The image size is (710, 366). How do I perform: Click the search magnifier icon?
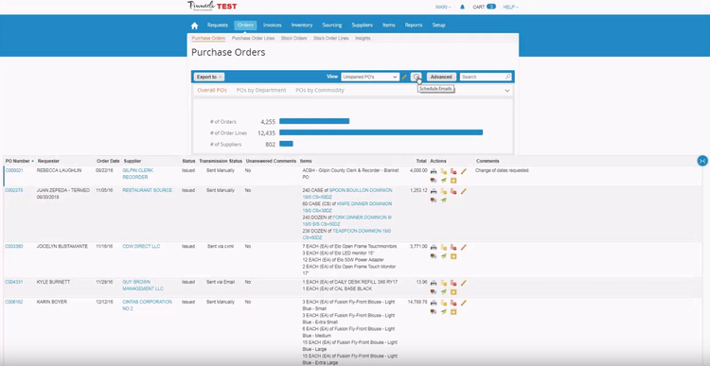(507, 77)
